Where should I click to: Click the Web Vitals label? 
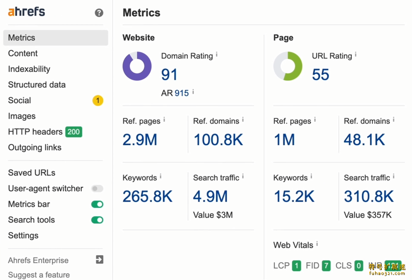click(293, 245)
